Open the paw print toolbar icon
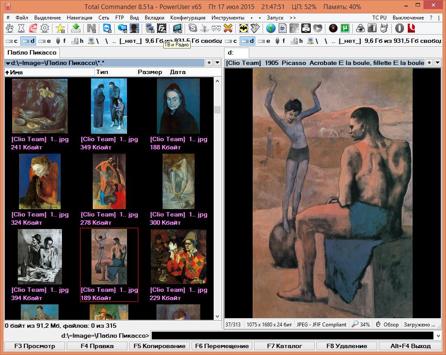446x355 pixels. point(10,28)
